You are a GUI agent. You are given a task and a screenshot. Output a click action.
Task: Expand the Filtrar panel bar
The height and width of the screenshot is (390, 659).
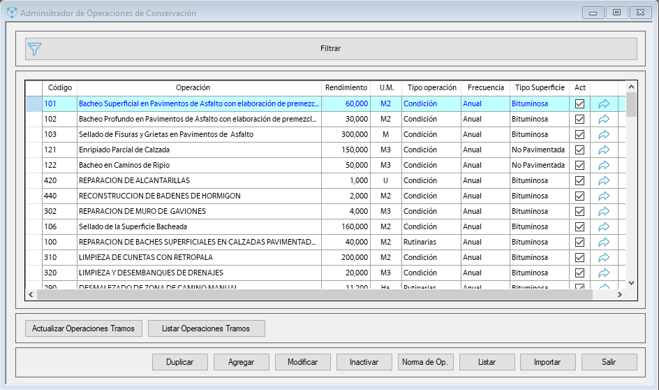point(331,49)
